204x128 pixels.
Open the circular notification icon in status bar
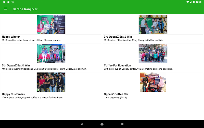[12, 2]
